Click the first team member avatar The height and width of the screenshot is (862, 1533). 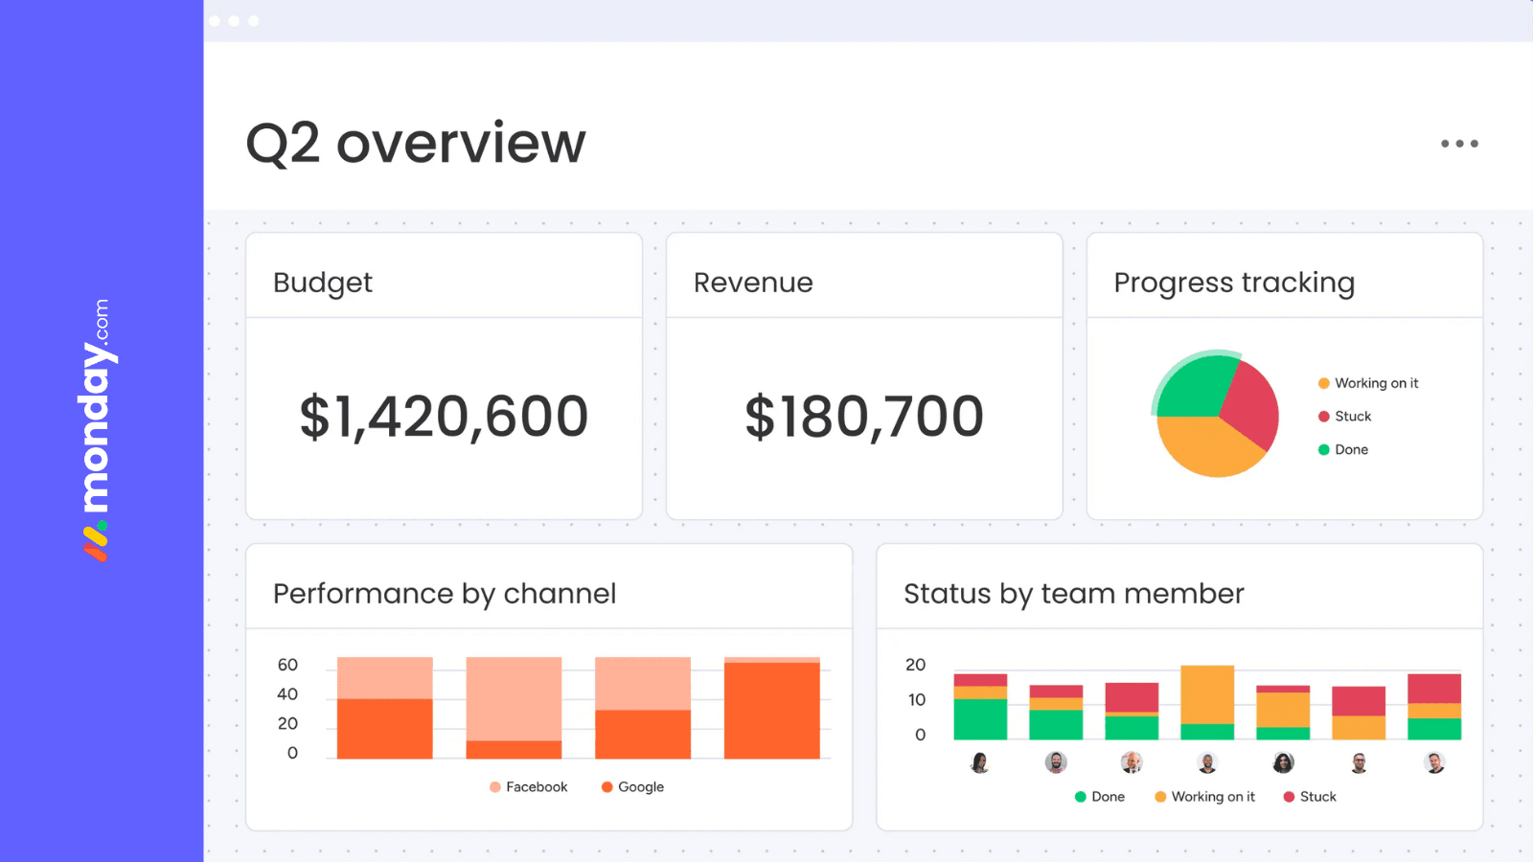pyautogui.click(x=981, y=763)
